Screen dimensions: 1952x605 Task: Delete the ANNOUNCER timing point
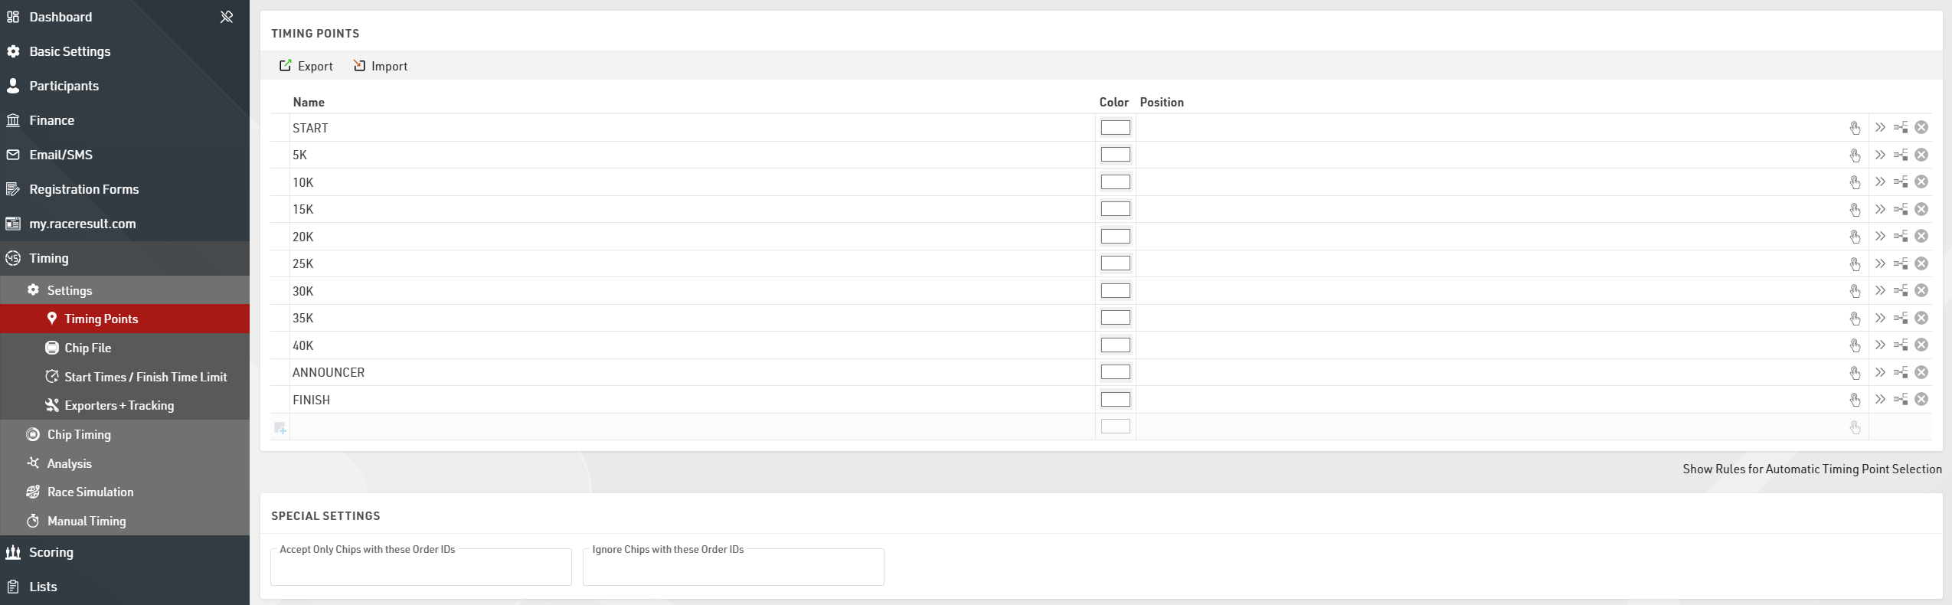click(1921, 372)
